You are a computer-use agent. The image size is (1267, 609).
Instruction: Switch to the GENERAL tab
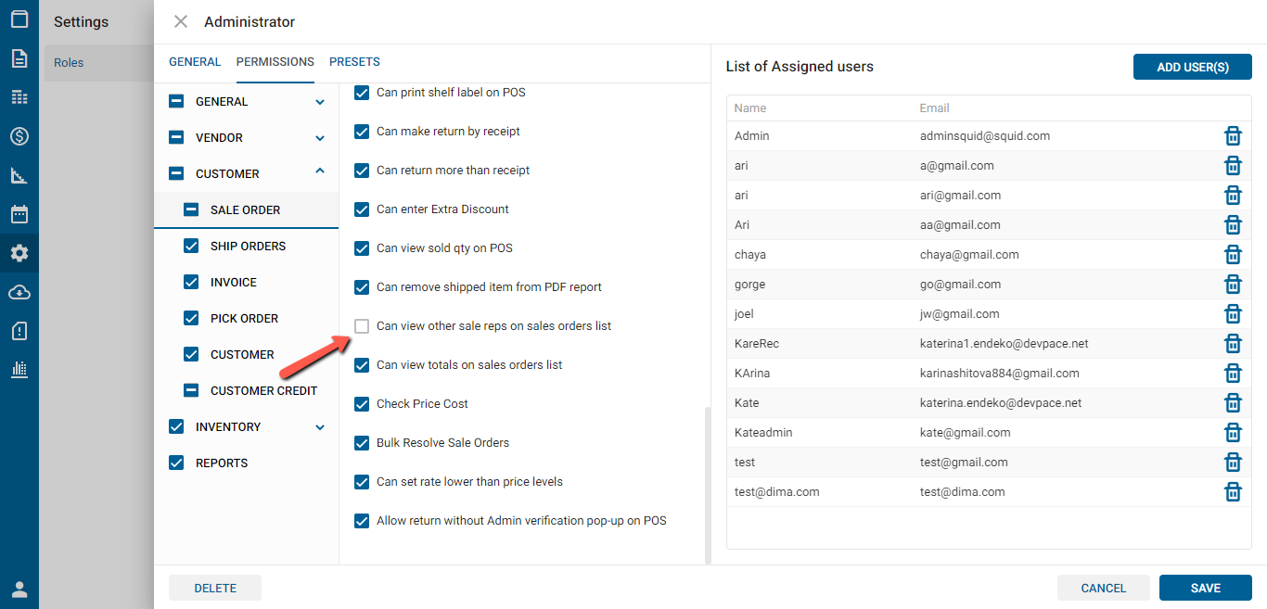click(x=195, y=62)
